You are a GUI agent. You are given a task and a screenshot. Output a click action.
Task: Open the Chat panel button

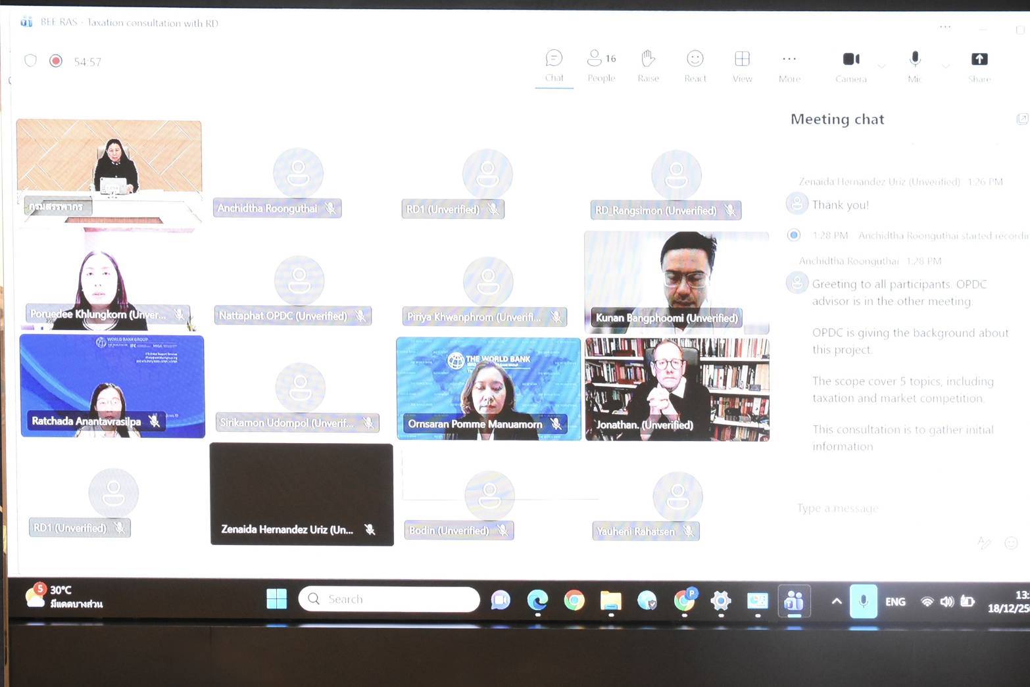pyautogui.click(x=554, y=66)
